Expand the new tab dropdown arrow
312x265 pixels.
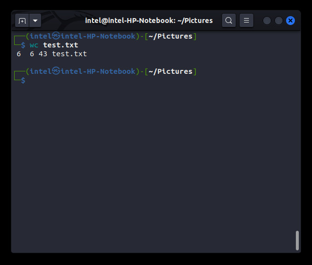(x=35, y=21)
